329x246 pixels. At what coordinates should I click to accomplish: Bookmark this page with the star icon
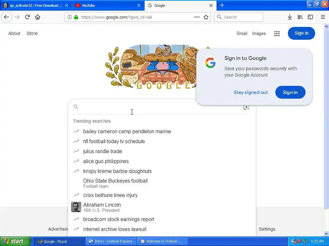[206, 17]
